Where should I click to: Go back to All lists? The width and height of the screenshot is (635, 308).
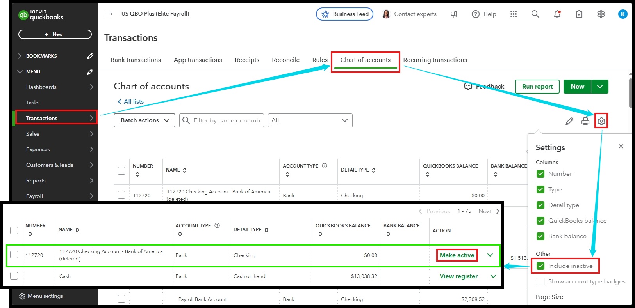click(x=131, y=102)
